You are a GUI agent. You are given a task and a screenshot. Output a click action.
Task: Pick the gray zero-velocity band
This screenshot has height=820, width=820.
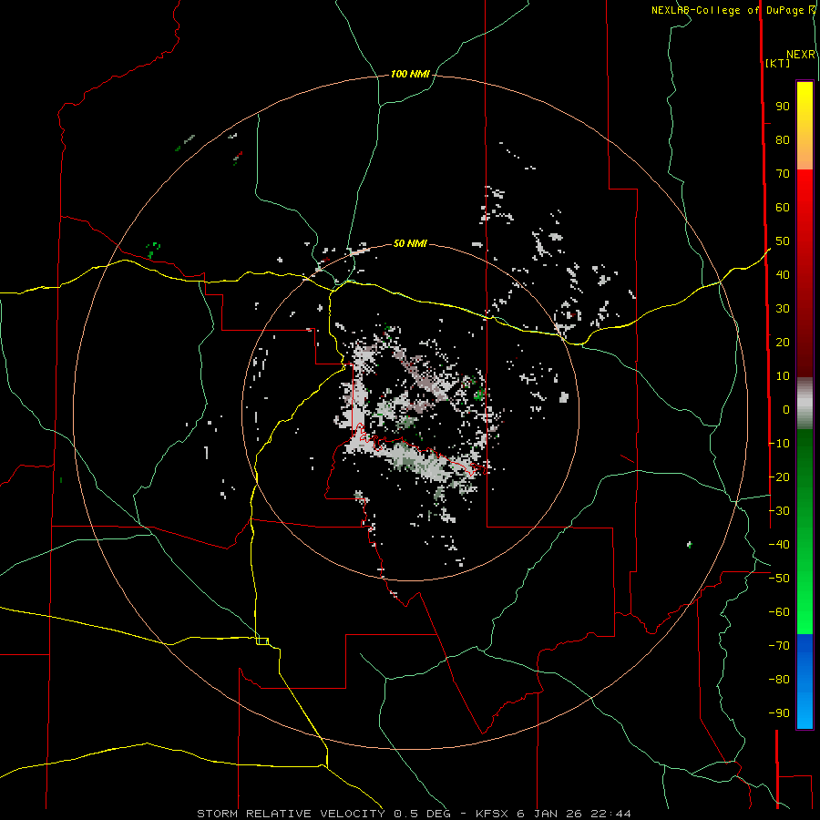[805, 404]
